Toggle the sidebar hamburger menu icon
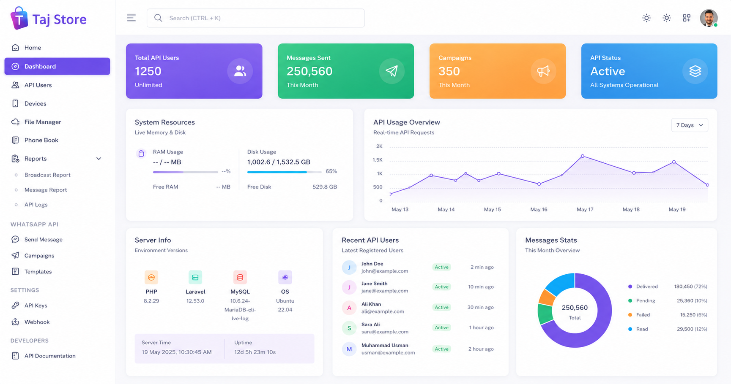Image resolution: width=731 pixels, height=384 pixels. coord(131,18)
